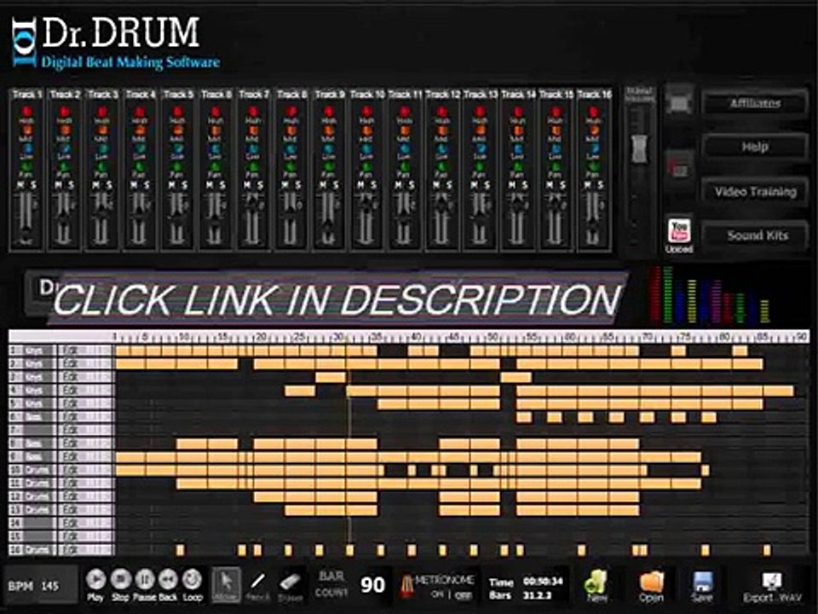Click the red High knob on Track 1
This screenshot has height=614, width=818.
tap(26, 112)
